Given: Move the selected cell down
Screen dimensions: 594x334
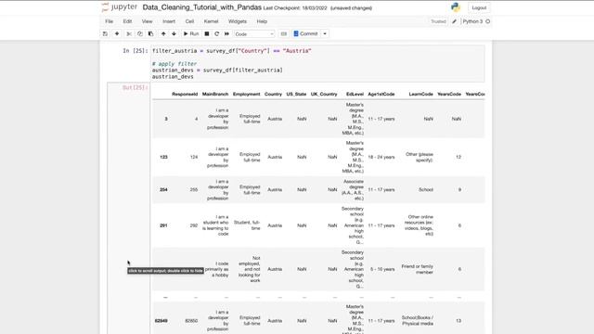Looking at the screenshot, I should pyautogui.click(x=174, y=33).
